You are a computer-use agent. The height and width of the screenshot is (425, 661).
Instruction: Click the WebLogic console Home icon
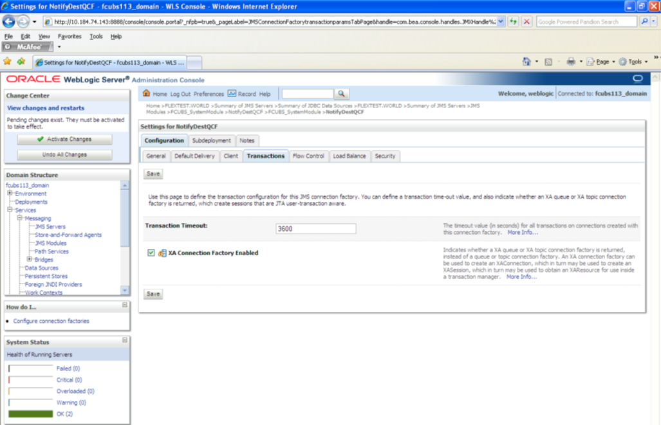pos(146,93)
